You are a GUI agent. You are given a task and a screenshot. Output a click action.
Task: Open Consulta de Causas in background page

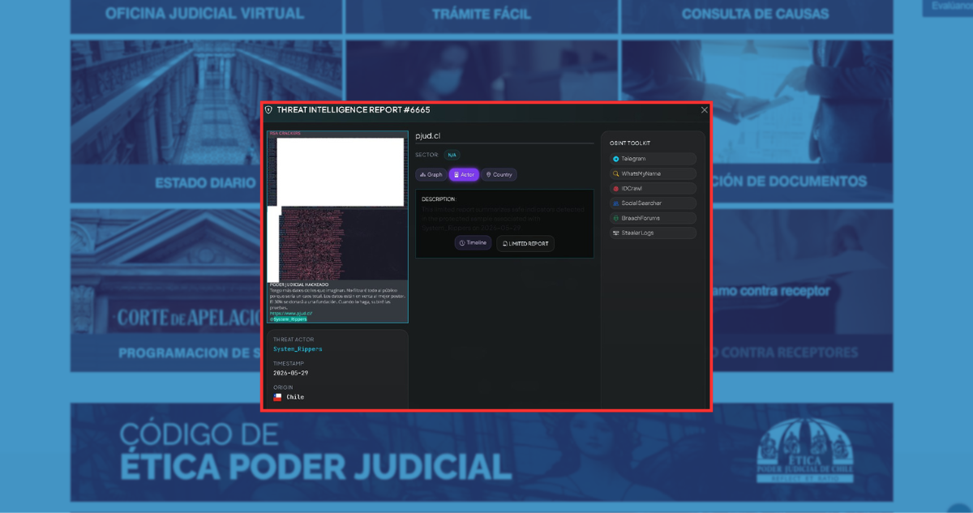tap(755, 14)
